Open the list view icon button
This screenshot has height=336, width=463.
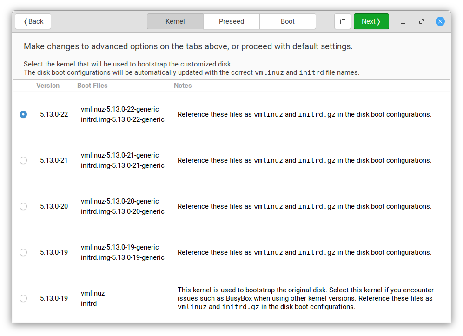343,21
